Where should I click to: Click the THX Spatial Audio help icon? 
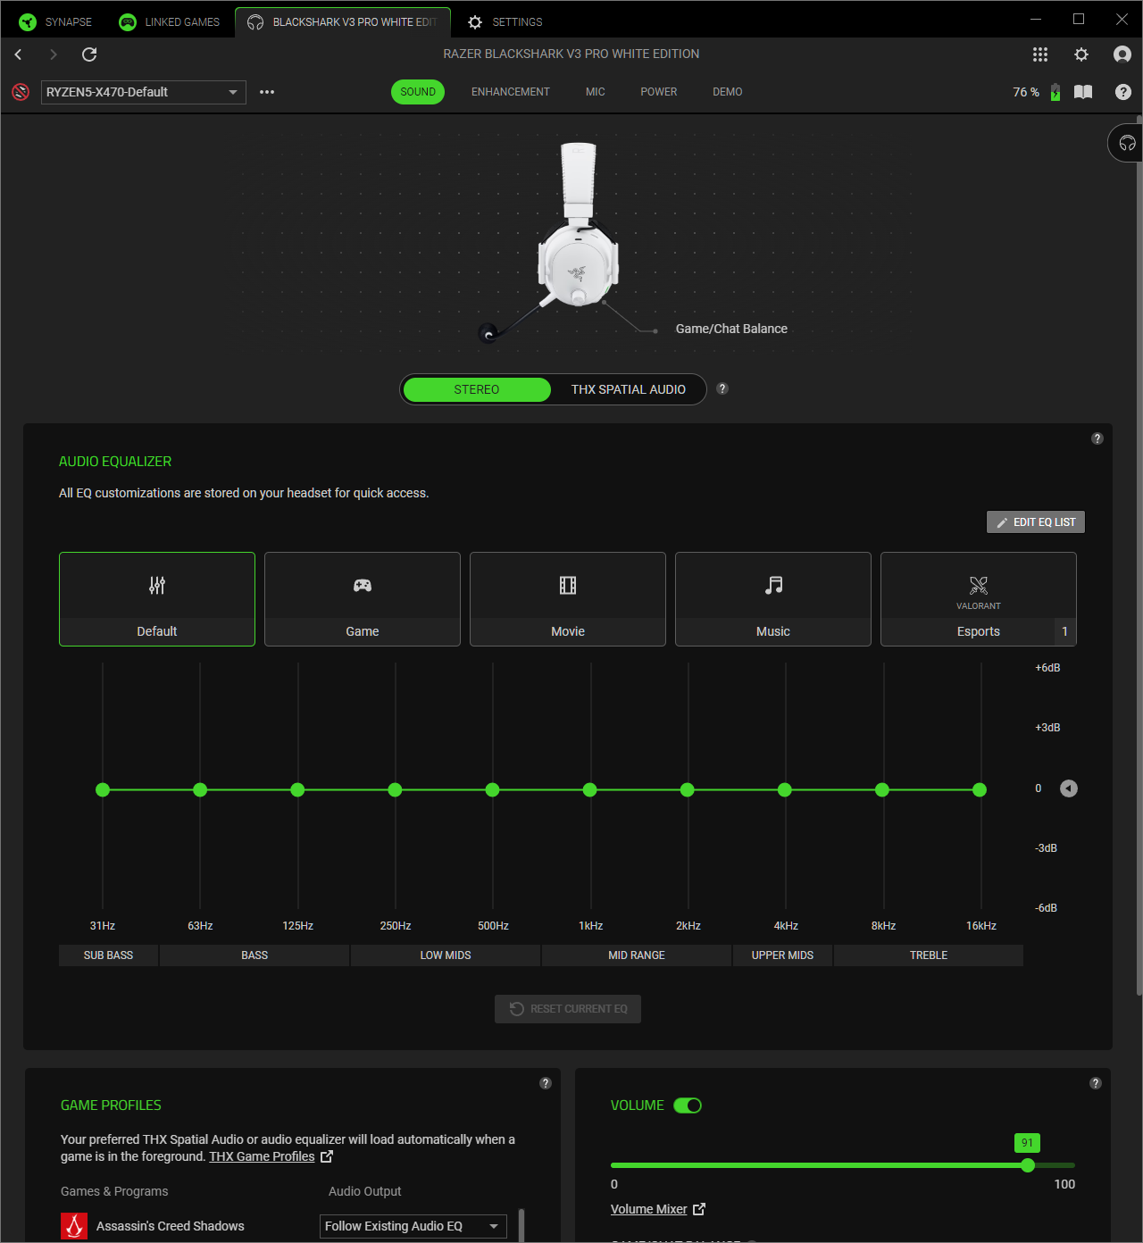point(722,388)
